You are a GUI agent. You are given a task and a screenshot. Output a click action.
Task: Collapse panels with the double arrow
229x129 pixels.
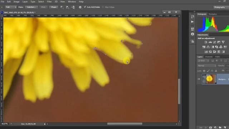coord(194,11)
